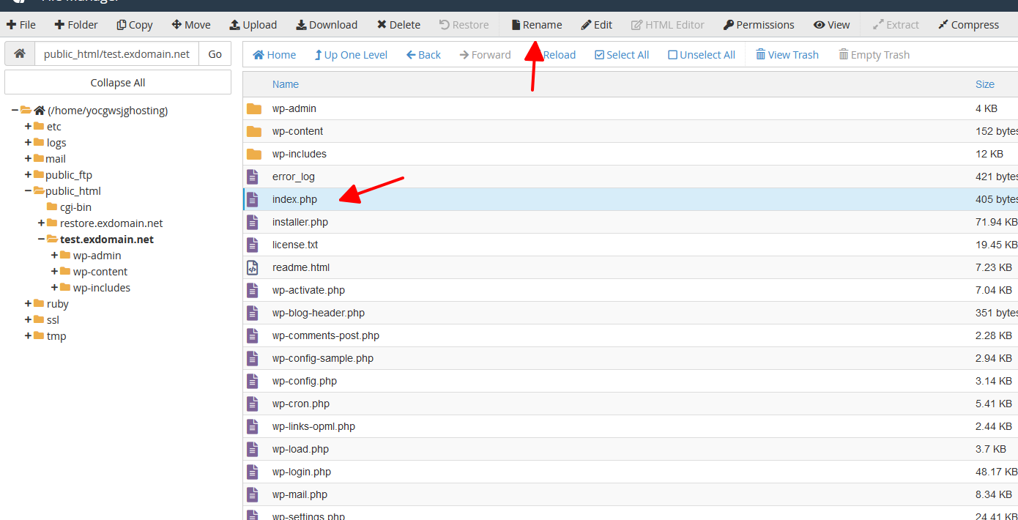Select wp-load.php file name
The height and width of the screenshot is (520, 1018).
pyautogui.click(x=300, y=449)
